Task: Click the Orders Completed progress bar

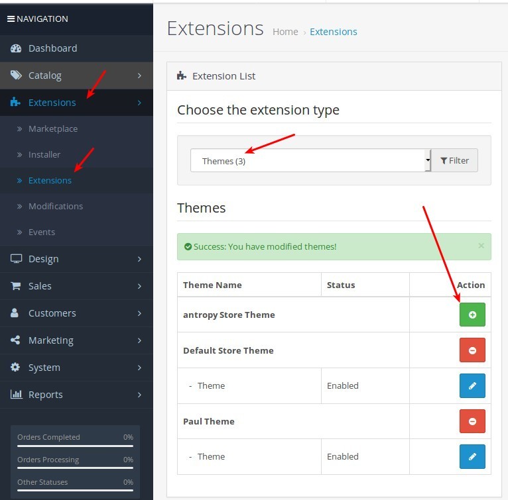Action: click(75, 446)
